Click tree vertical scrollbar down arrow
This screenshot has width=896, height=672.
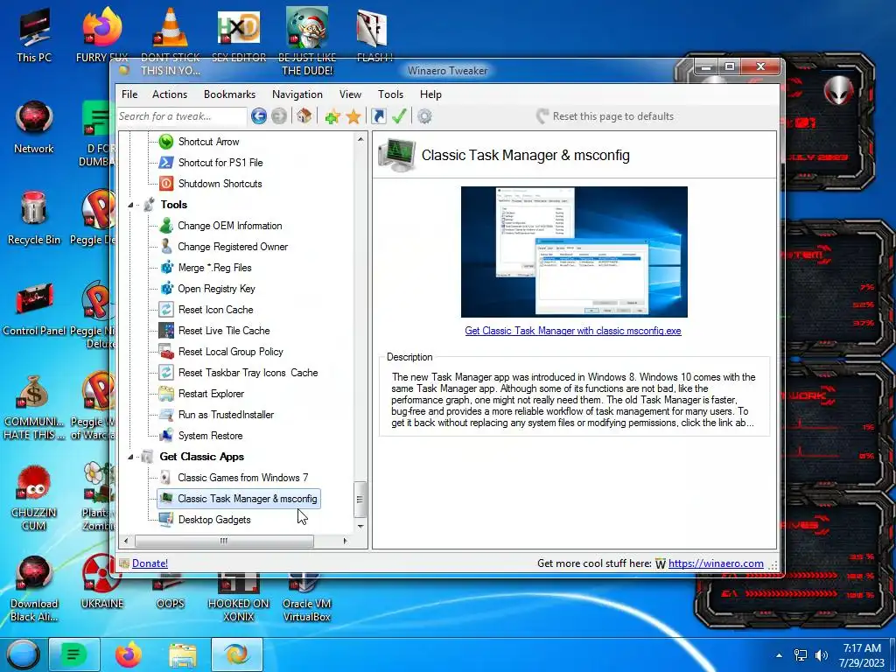tap(360, 526)
